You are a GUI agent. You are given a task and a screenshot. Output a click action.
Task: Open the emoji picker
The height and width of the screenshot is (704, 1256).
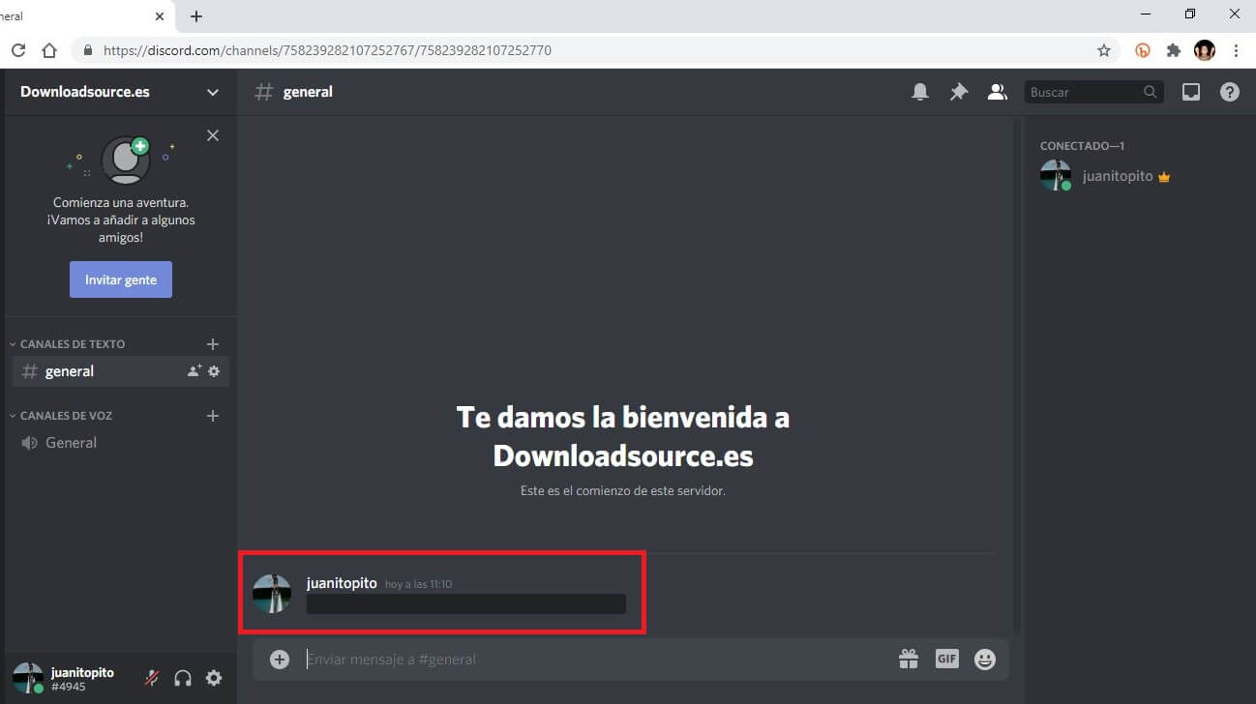pos(985,660)
